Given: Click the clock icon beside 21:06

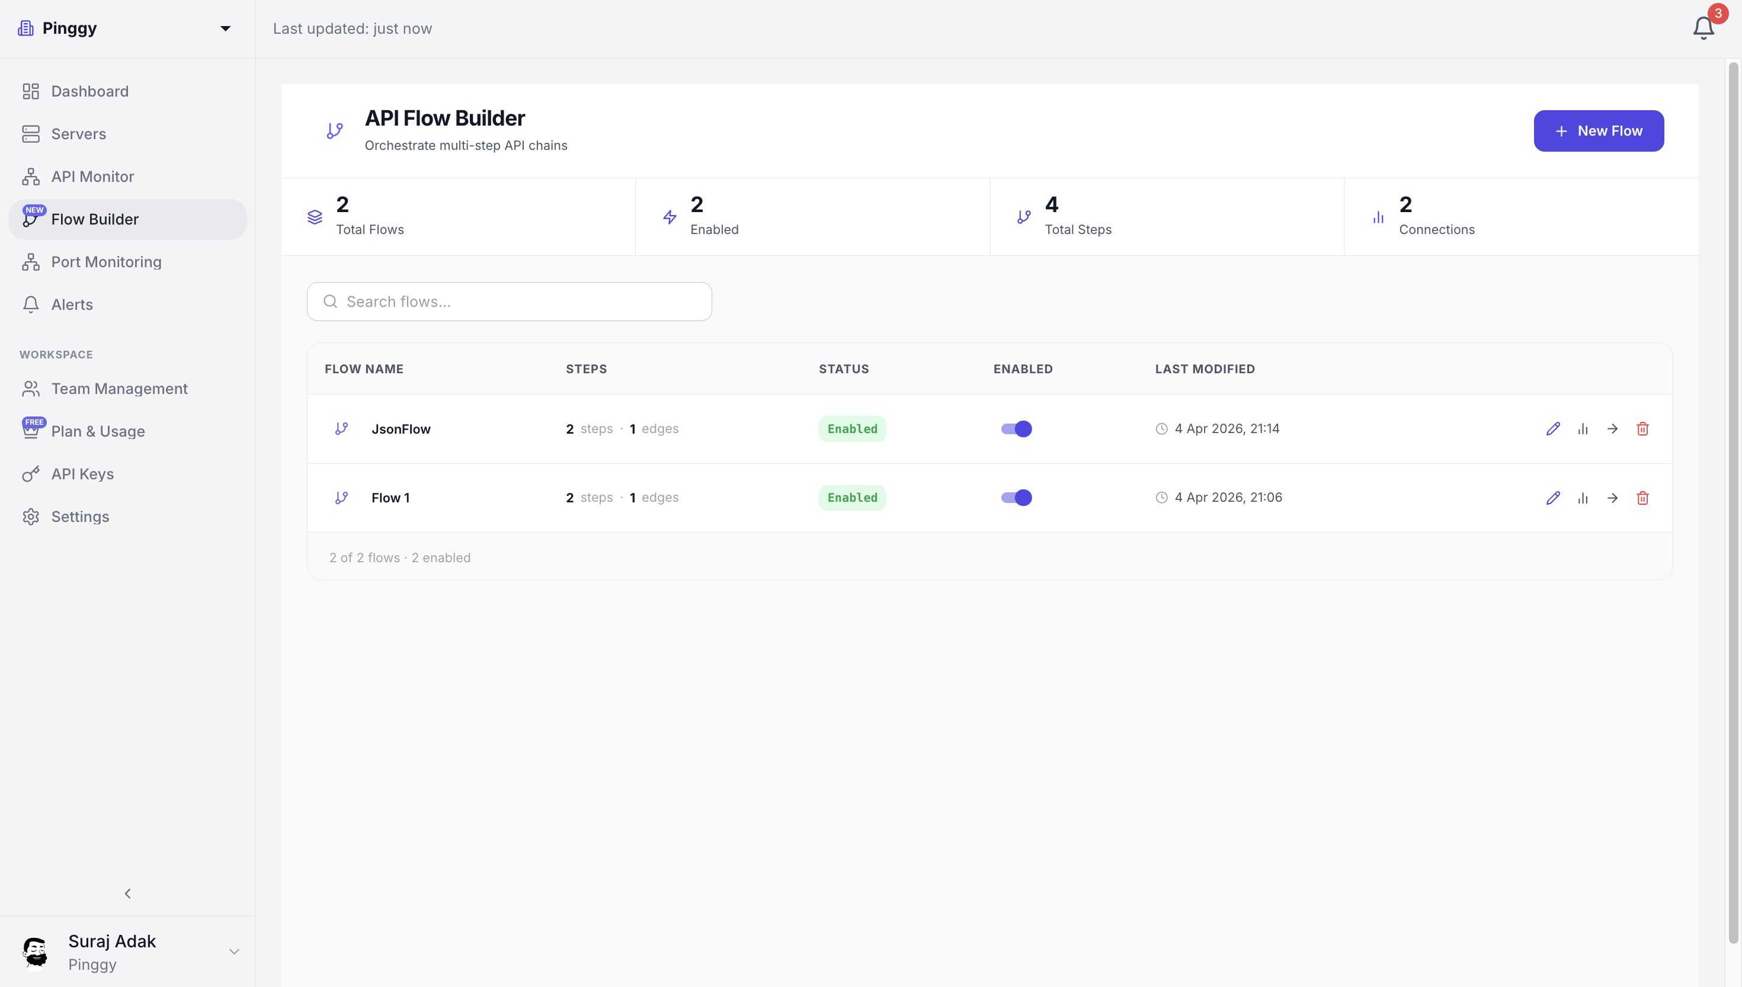Looking at the screenshot, I should [x=1161, y=498].
